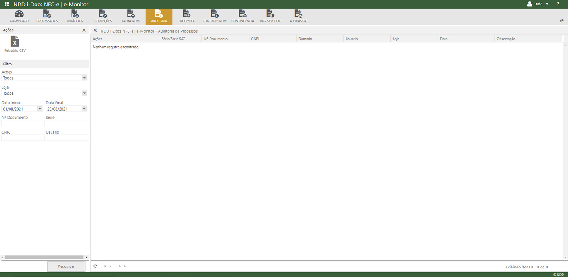Collapse the Ações sidebar panel

click(84, 30)
